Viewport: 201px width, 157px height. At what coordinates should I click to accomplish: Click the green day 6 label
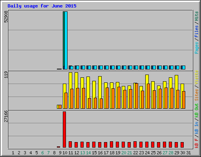click(x=42, y=153)
